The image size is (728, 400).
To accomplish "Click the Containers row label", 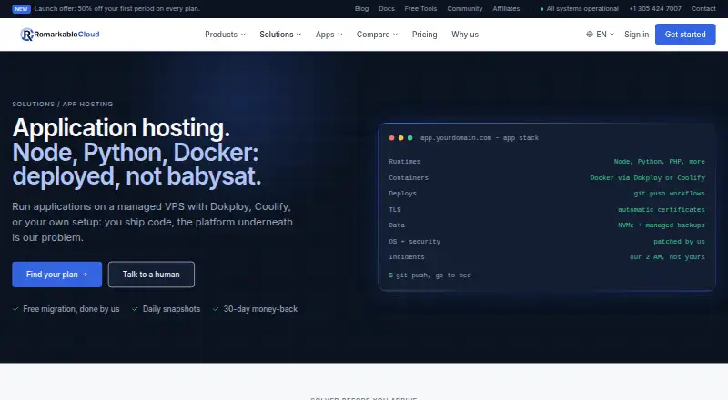I will click(x=409, y=177).
